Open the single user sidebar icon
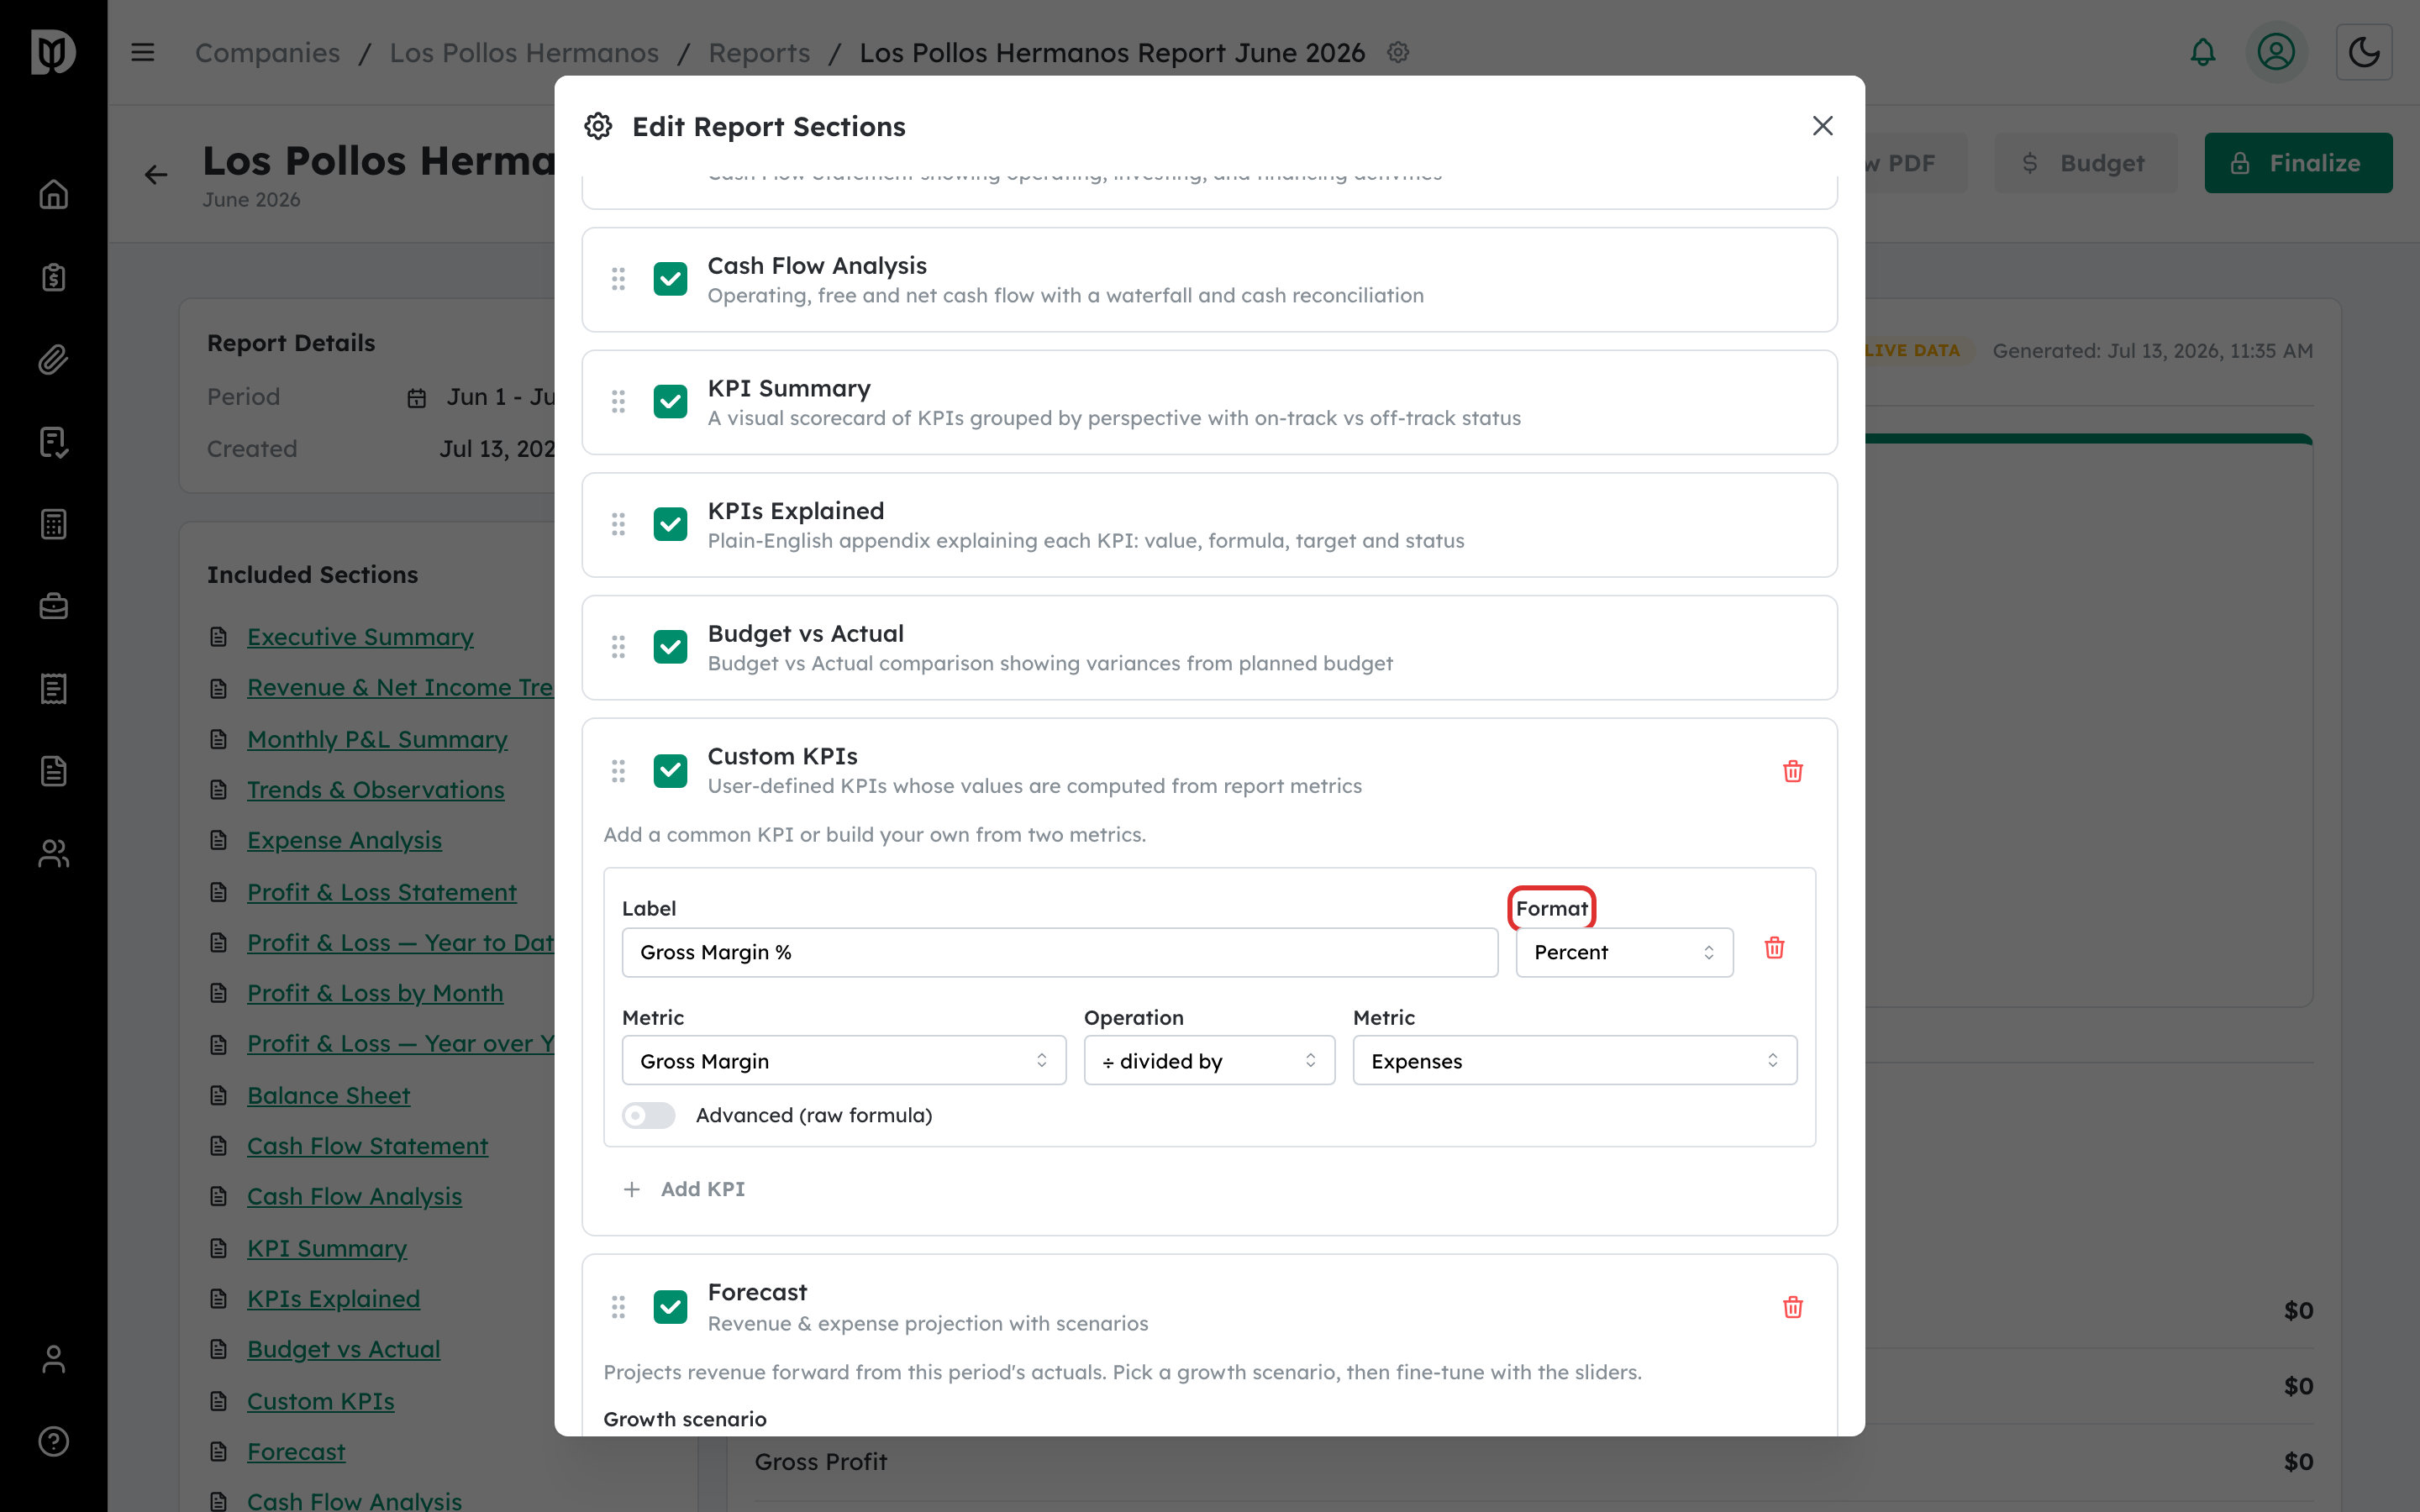The width and height of the screenshot is (2420, 1512). (x=54, y=1359)
